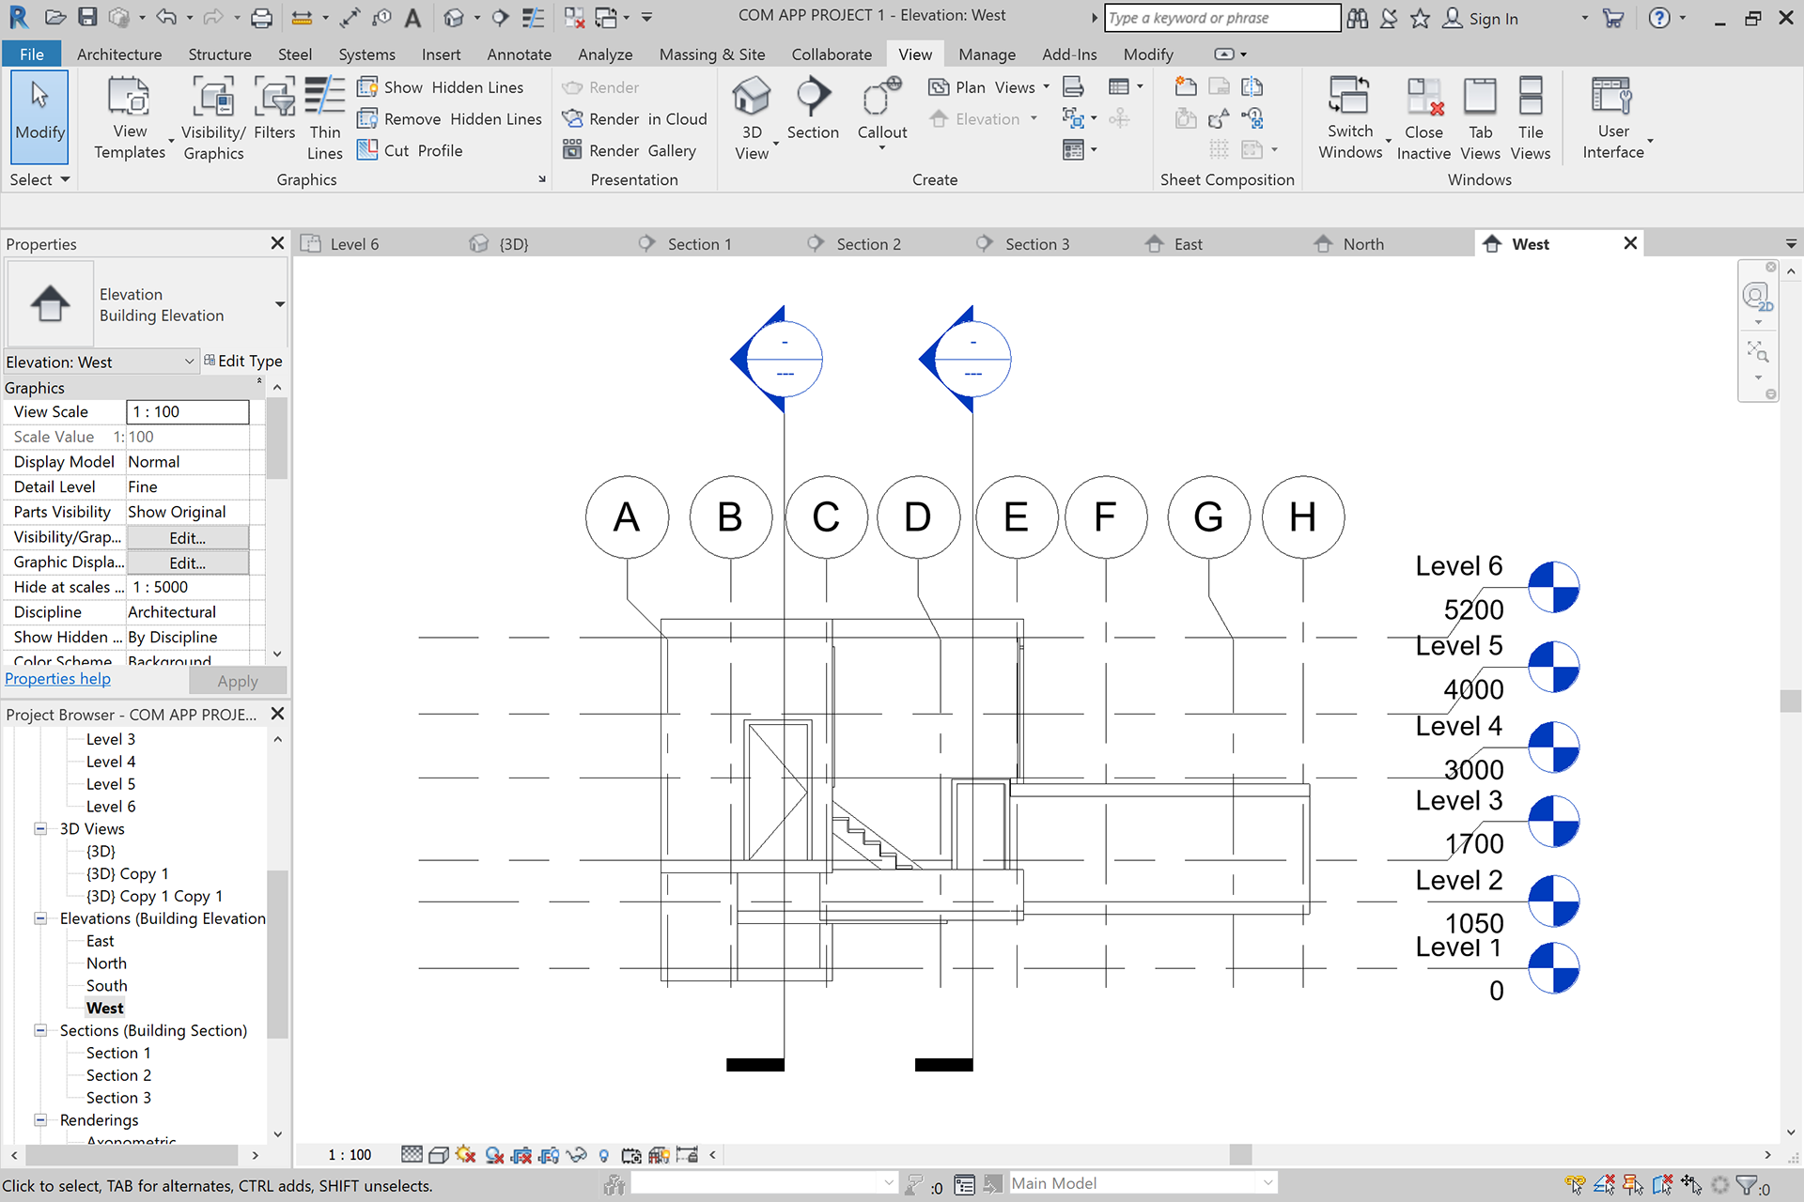The height and width of the screenshot is (1202, 1804).
Task: Open Visibility/Graphics overrides
Action: click(x=213, y=119)
